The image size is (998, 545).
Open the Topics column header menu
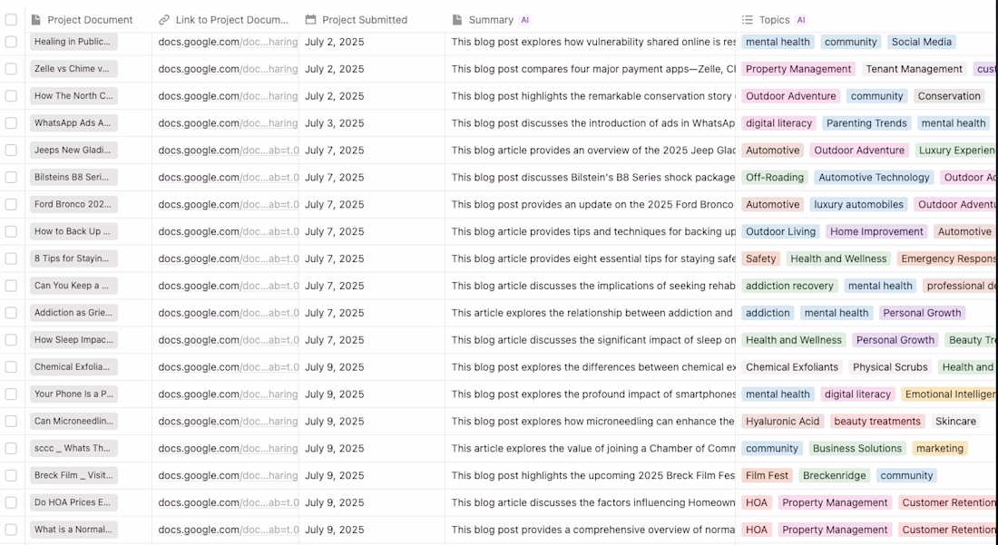coord(774,20)
